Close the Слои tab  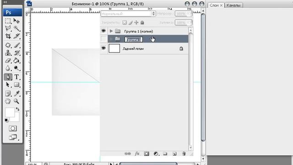(x=221, y=5)
